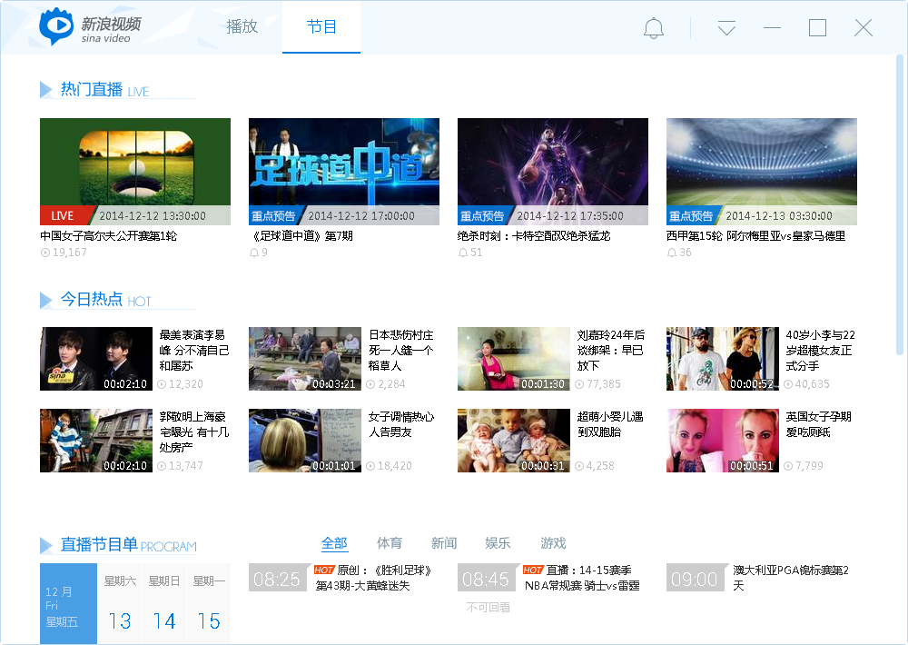Image resolution: width=908 pixels, height=645 pixels.
Task: Select the 娱乐 category filter
Action: coord(498,543)
